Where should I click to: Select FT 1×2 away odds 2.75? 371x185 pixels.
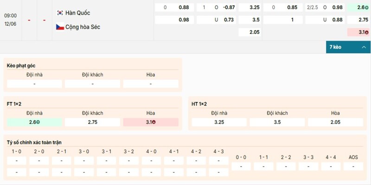point(92,122)
